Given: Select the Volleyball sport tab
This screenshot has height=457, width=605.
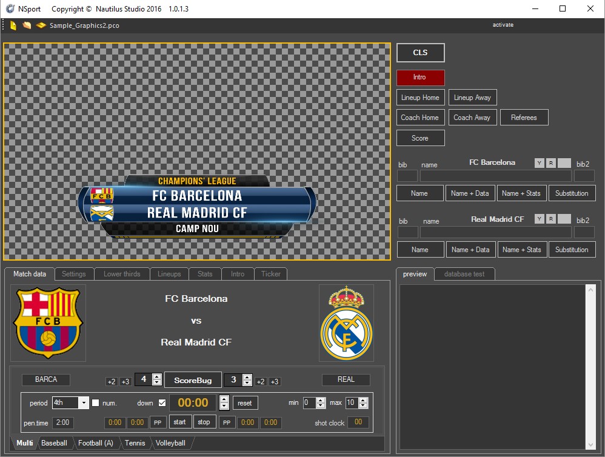Looking at the screenshot, I should 170,443.
